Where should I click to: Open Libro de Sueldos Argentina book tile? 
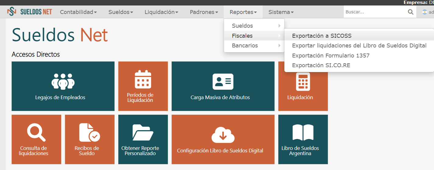coord(303,139)
